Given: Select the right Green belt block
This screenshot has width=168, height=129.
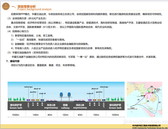Looking at the screenshot, I should pyautogui.click(x=115, y=106).
